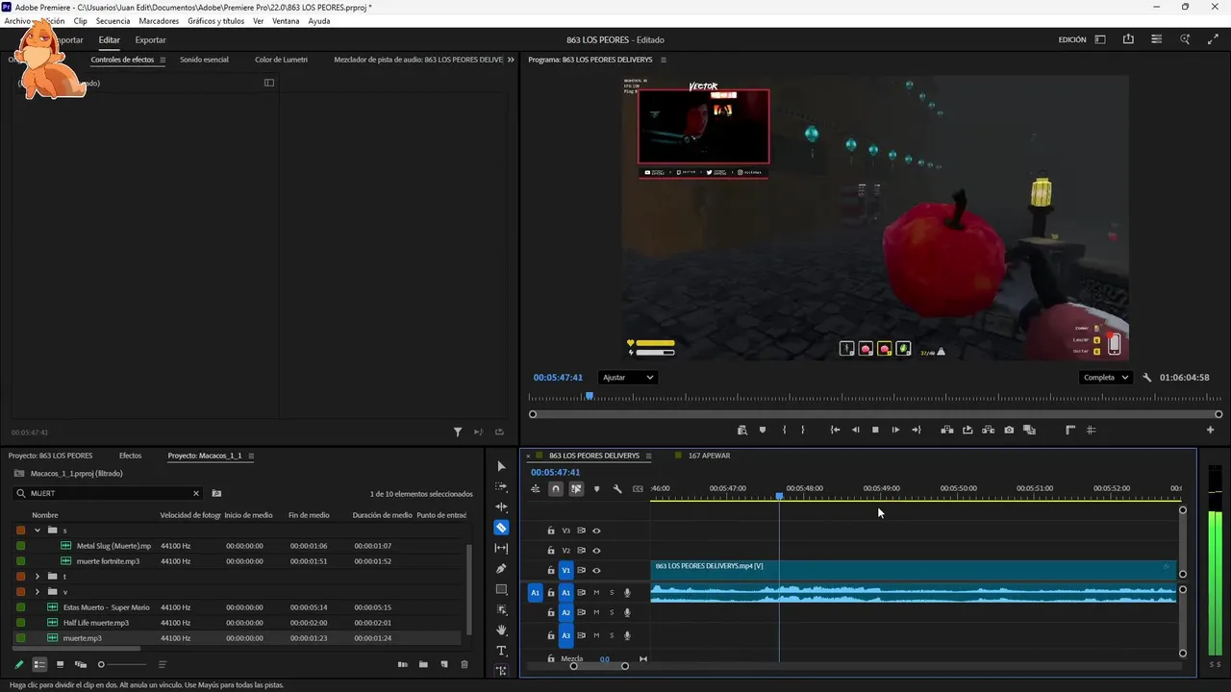Click the Go to Out point button

coord(917,430)
